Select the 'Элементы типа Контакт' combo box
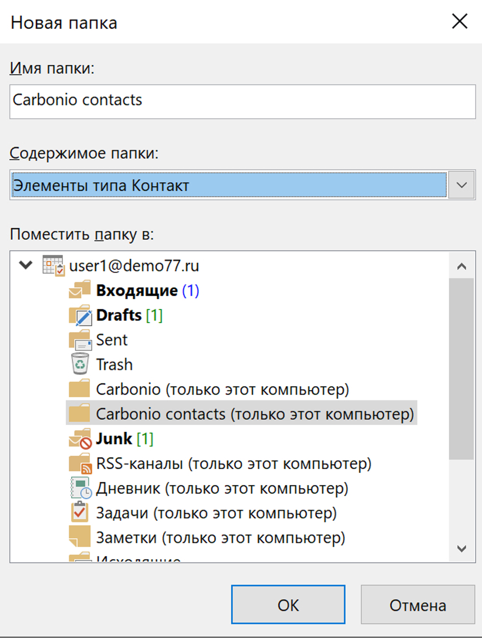Screen dimensions: 482x638 (x=229, y=185)
